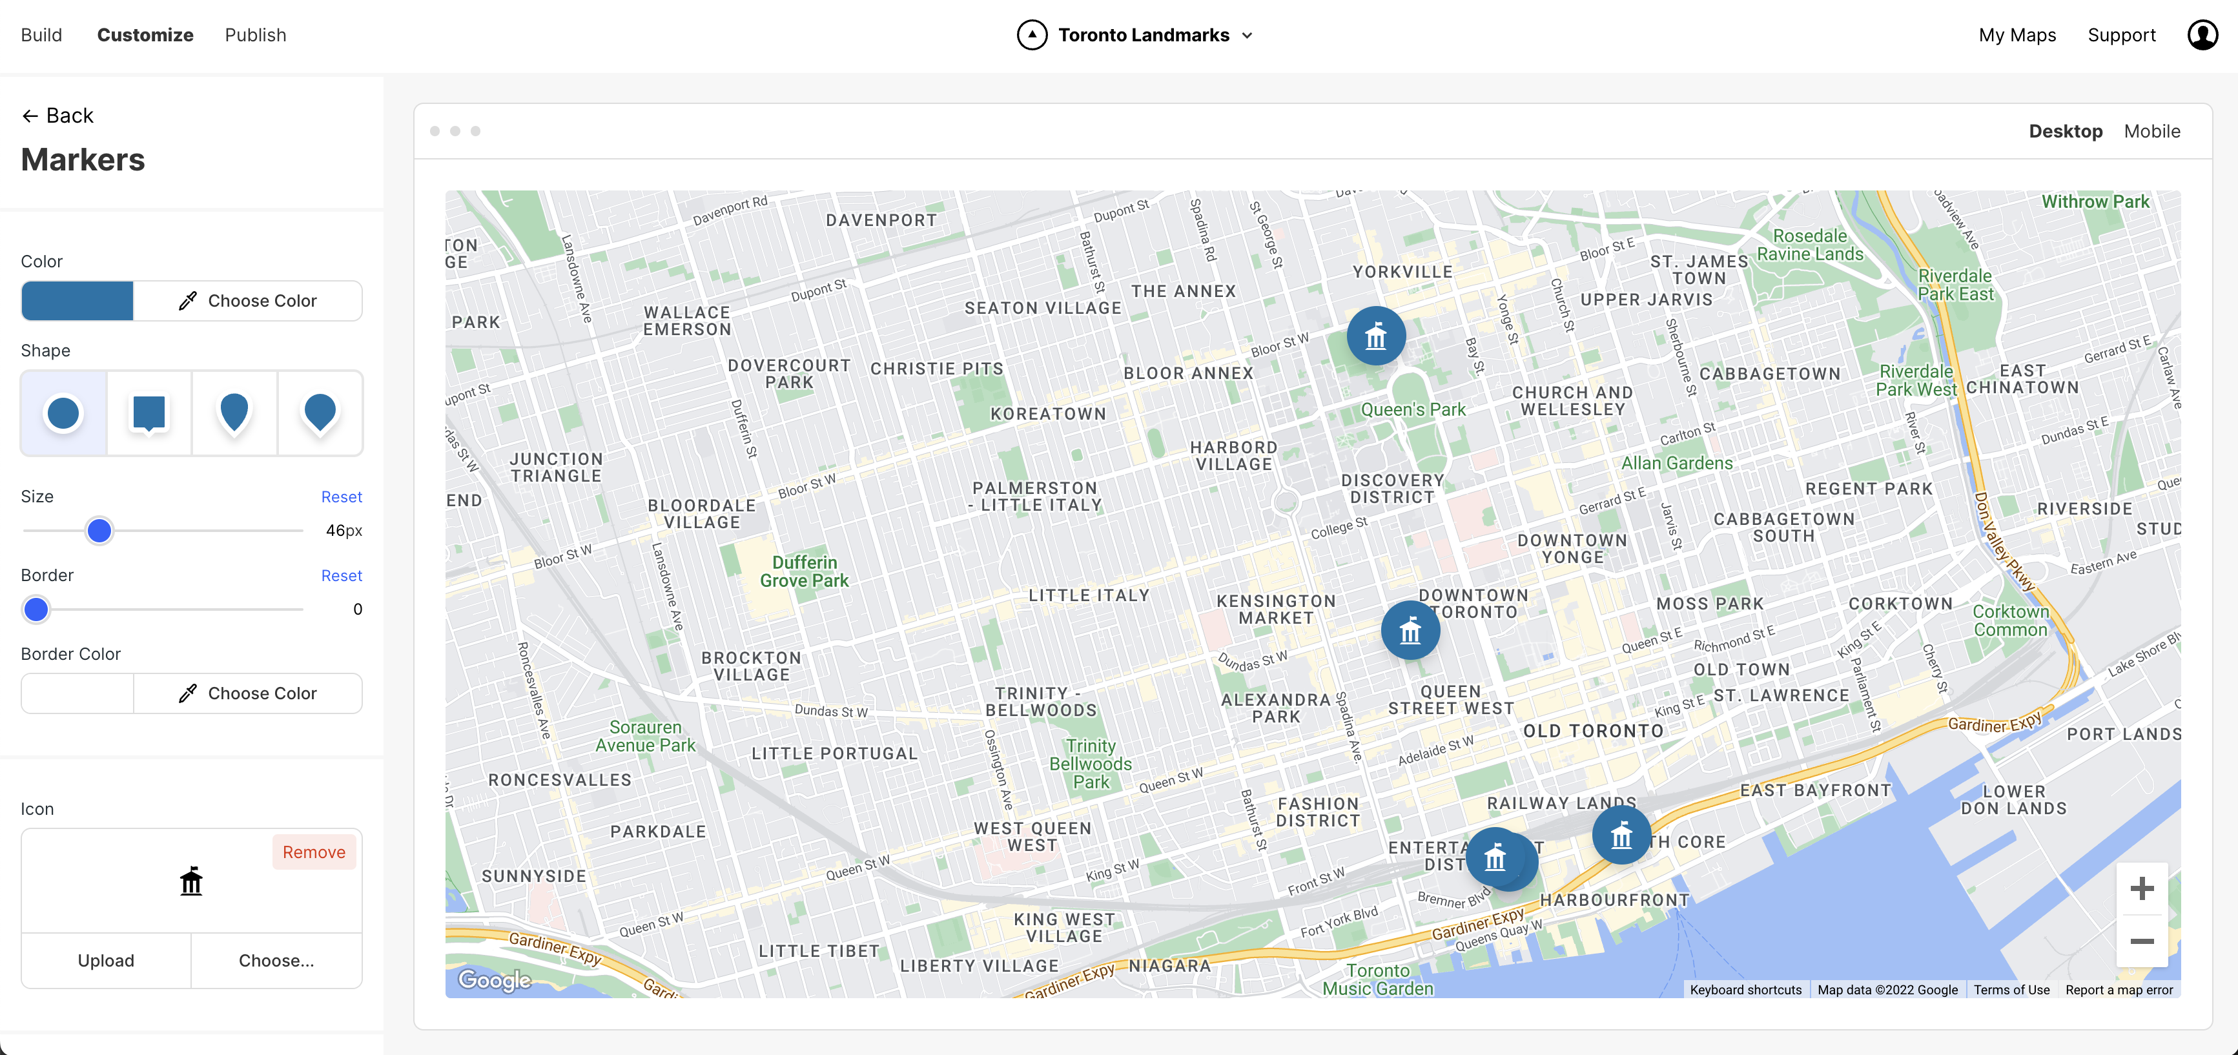
Task: Click the blue marker color swatch
Action: (x=77, y=301)
